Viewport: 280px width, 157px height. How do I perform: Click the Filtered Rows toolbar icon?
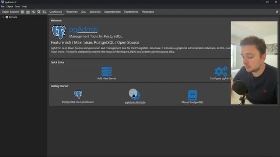point(33,12)
